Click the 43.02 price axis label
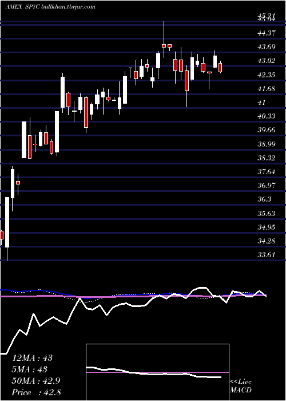286x401 pixels. 267,61
